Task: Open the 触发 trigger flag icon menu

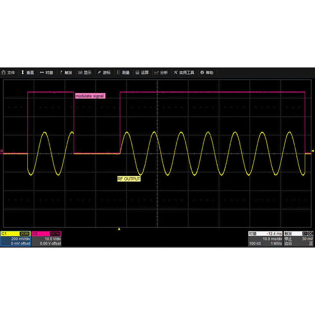Action: [x=66, y=72]
